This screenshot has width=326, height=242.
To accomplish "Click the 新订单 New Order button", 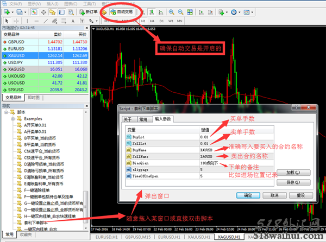I will pyautogui.click(x=89, y=12).
